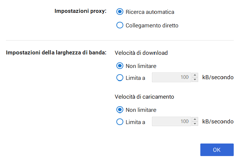Click the download speed limit value field
The image size is (240, 161).
click(171, 78)
